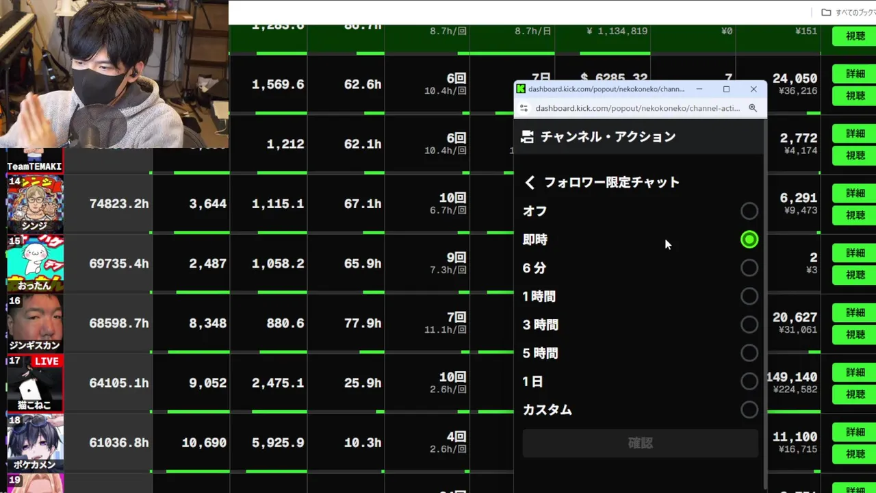The width and height of the screenshot is (876, 493).
Task: Click the 10,690 value
Action: tap(204, 443)
